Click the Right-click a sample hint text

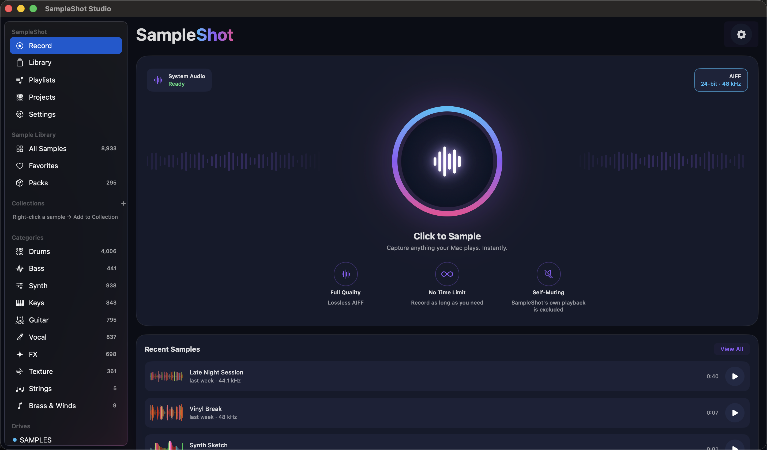(65, 217)
